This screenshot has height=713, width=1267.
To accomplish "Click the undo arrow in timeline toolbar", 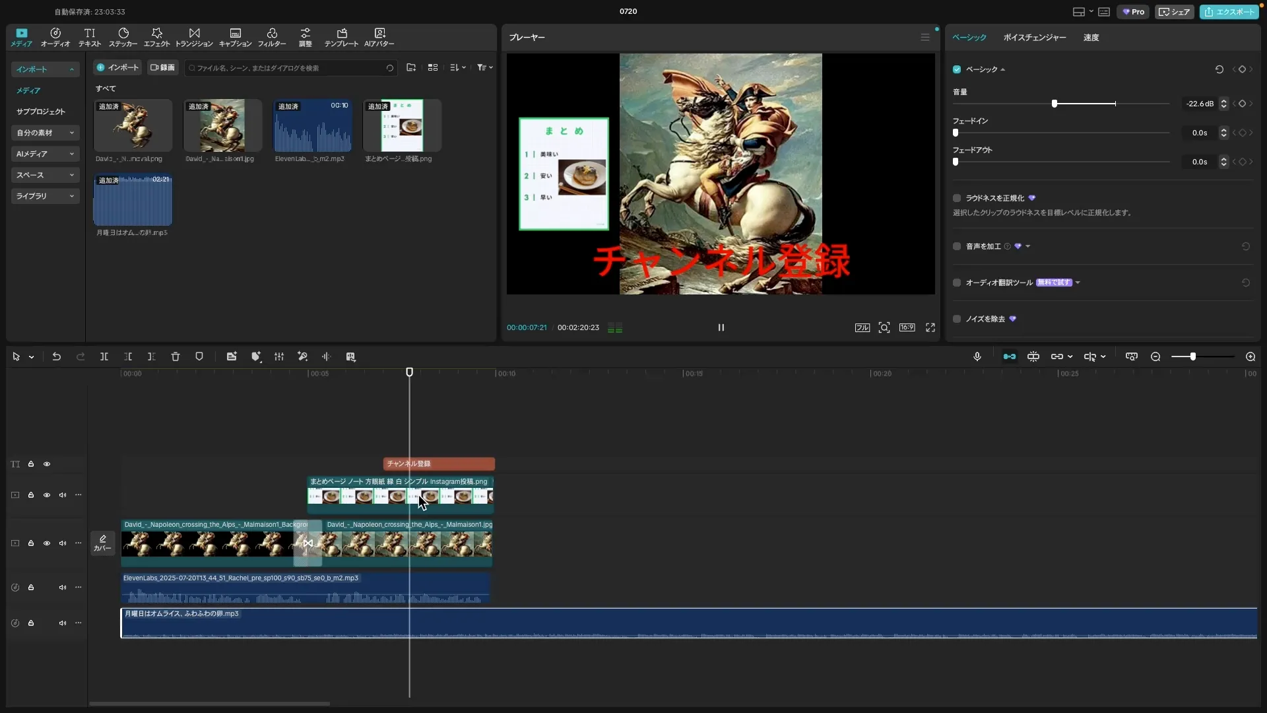I will 57,356.
